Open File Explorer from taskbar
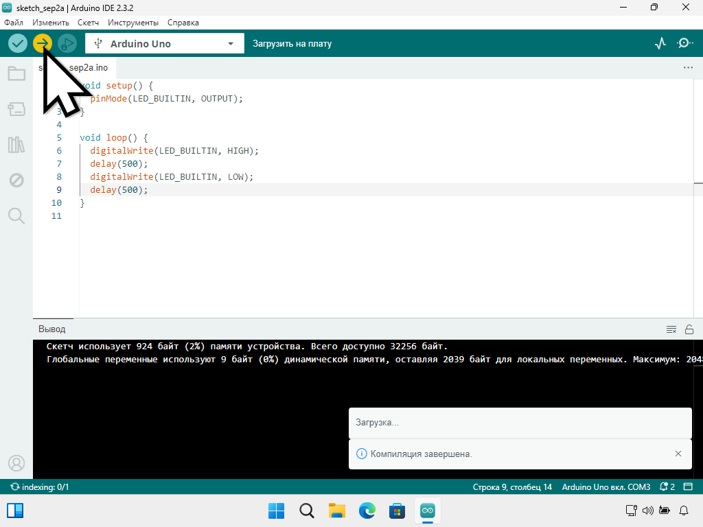The height and width of the screenshot is (527, 703). point(336,511)
